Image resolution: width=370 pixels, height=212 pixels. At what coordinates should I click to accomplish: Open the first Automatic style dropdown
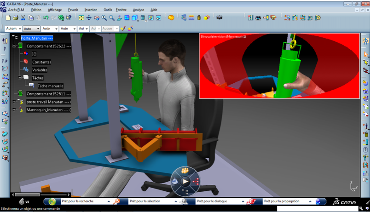(x=13, y=29)
